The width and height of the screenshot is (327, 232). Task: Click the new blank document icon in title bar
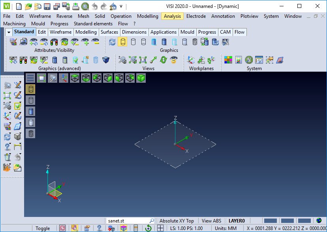coord(19,6)
